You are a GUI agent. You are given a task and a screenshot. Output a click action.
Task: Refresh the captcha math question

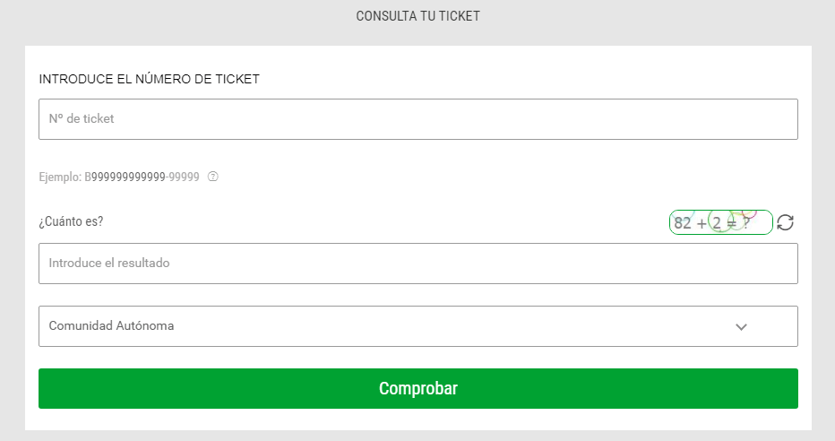pyautogui.click(x=785, y=222)
